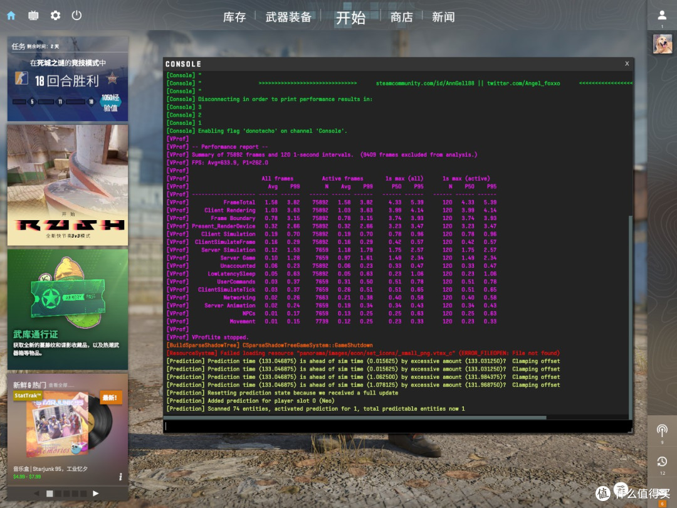Image resolution: width=677 pixels, height=508 pixels.
Task: Open the RUSH 3v3 mode banner
Action: [x=68, y=185]
